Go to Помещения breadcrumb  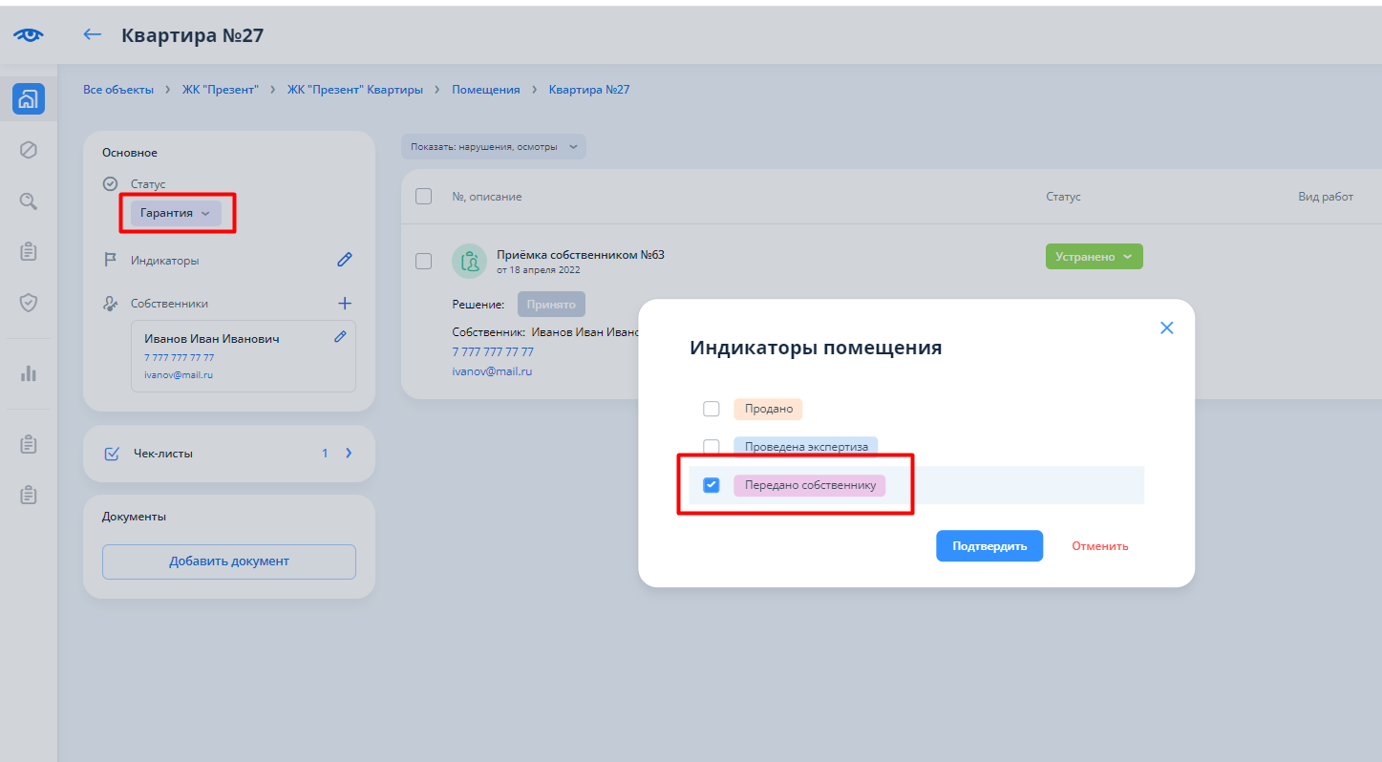[485, 90]
